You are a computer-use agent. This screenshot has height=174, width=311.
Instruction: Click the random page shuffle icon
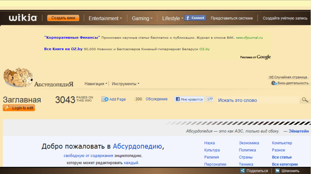(x=271, y=77)
